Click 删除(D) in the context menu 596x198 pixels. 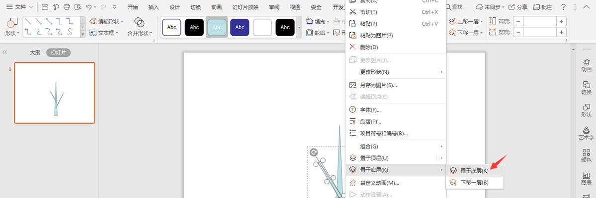pos(369,47)
